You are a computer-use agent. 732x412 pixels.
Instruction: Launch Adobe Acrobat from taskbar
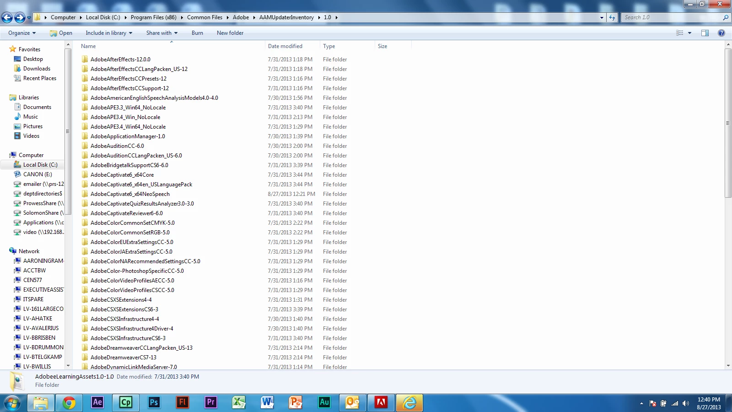click(x=381, y=403)
